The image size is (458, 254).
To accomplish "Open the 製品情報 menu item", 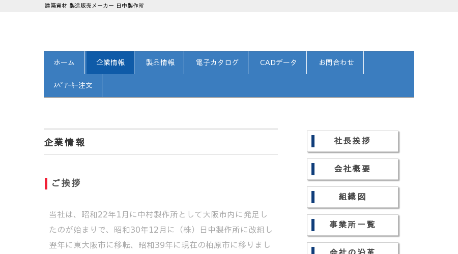I will pos(160,62).
